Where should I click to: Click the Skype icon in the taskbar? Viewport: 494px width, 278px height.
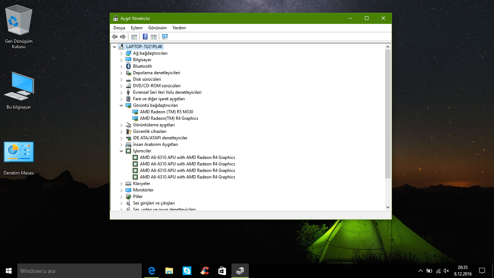187,271
